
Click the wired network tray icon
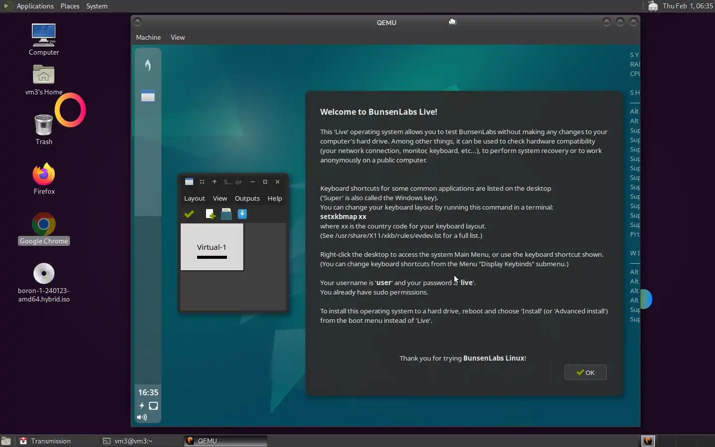(x=153, y=406)
